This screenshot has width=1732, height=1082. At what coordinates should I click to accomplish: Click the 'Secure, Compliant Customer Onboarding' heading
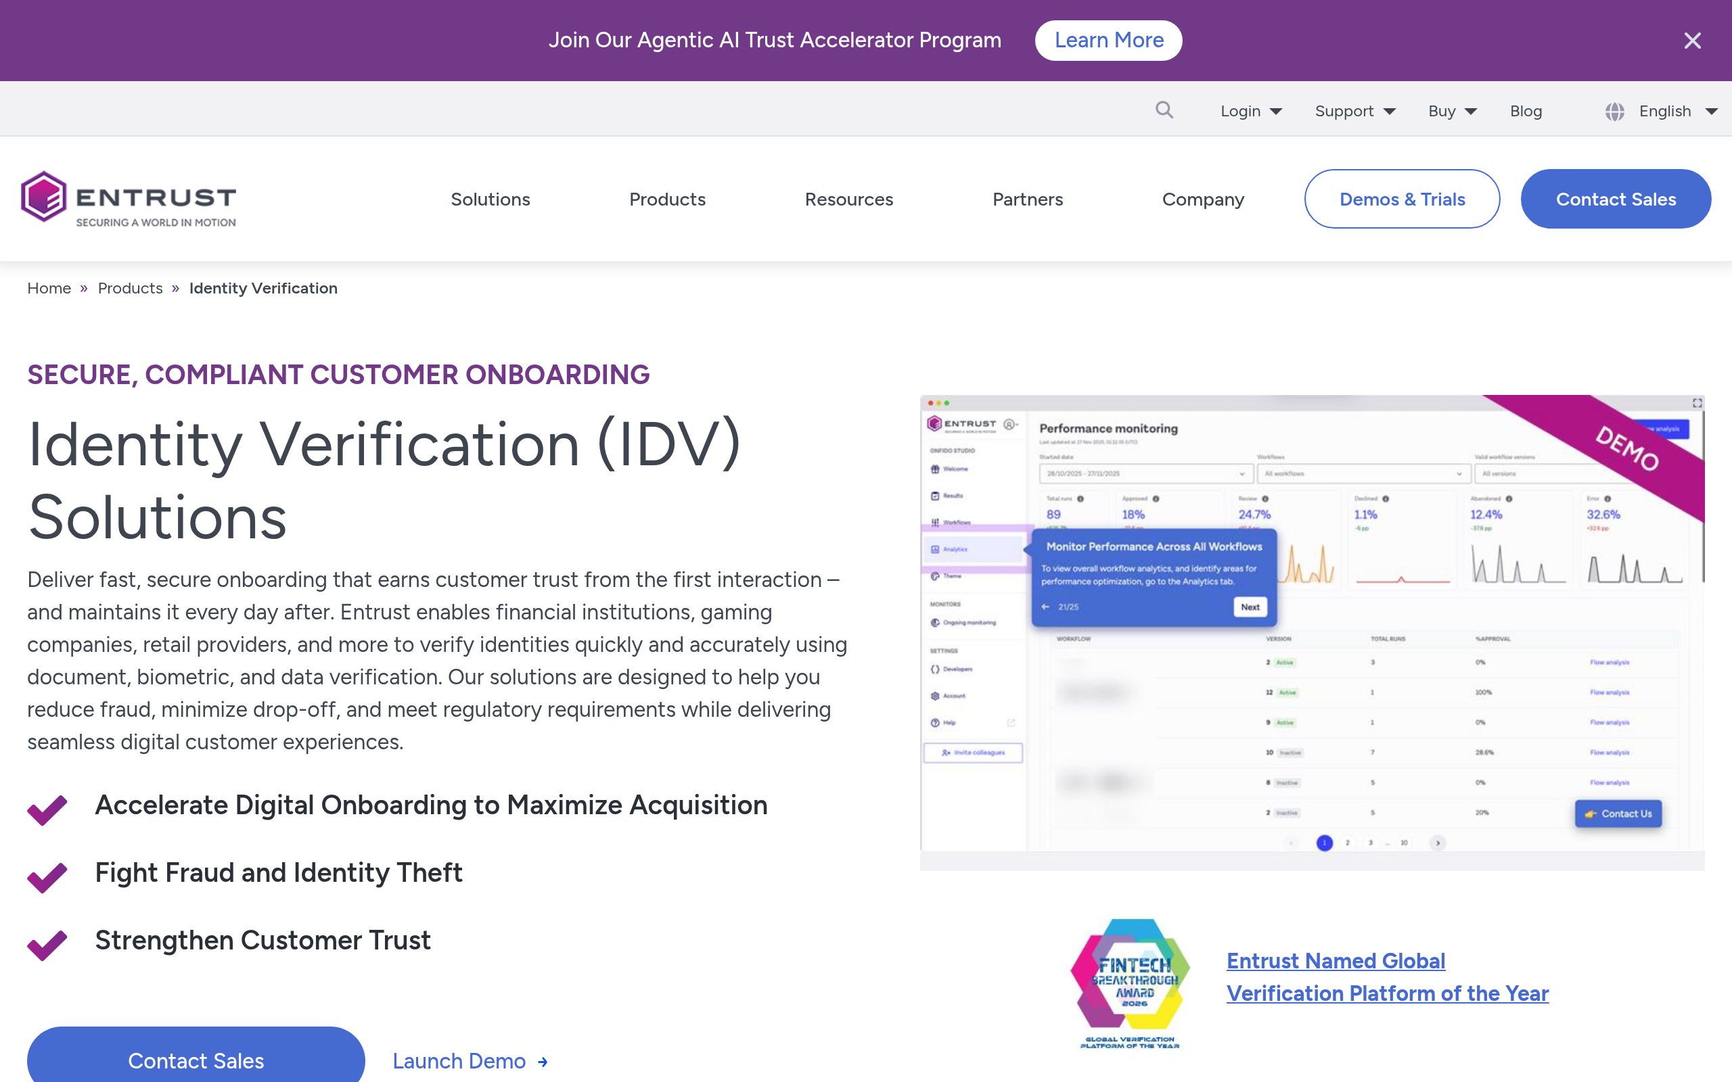(338, 375)
